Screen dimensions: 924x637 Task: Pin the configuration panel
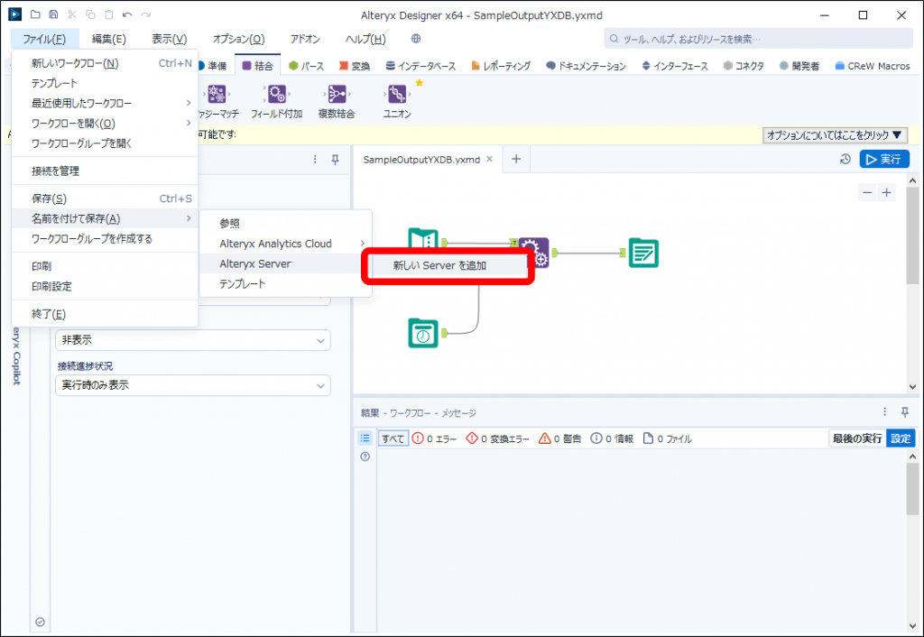pyautogui.click(x=336, y=159)
